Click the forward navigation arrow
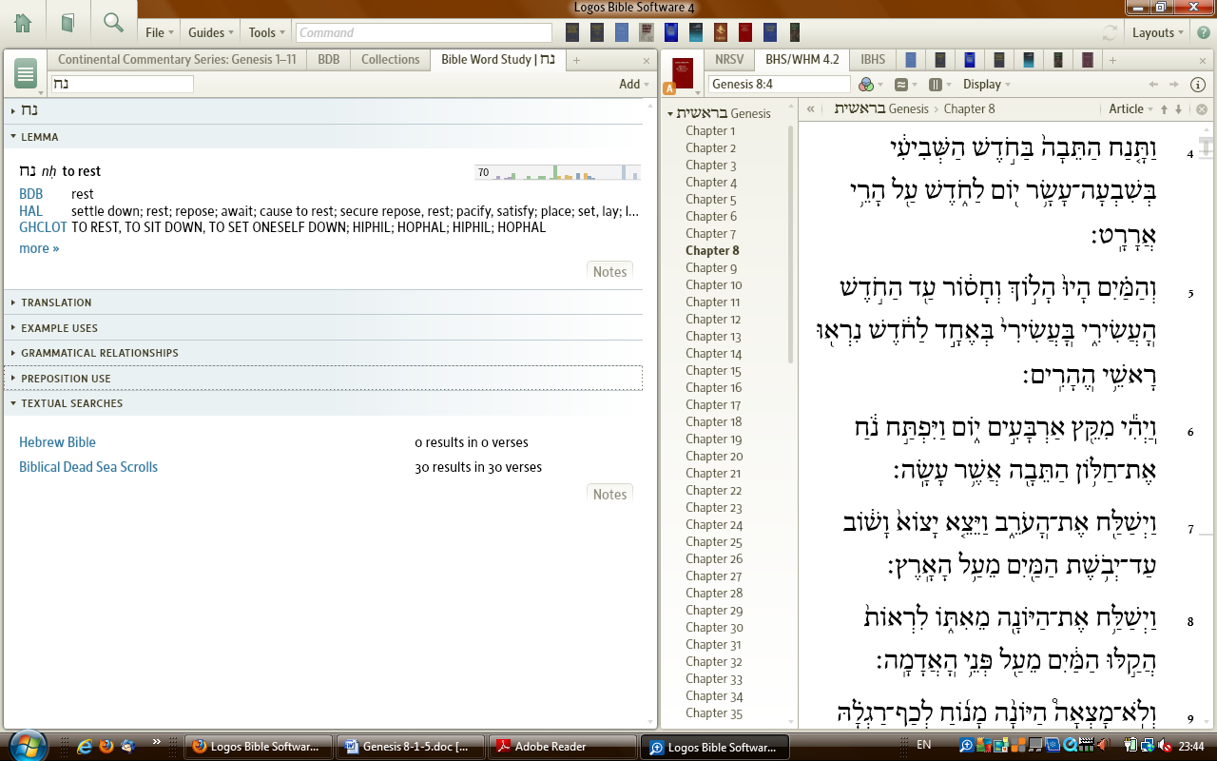 (x=1174, y=84)
